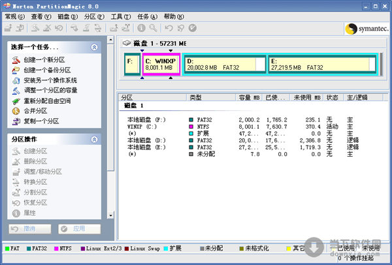Click the icon beside 删除分区
Viewport: 392px width, 265px height.
click(16, 161)
